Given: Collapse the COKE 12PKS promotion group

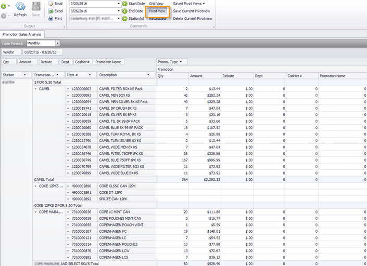Looking at the screenshot, I should (x=35, y=186).
